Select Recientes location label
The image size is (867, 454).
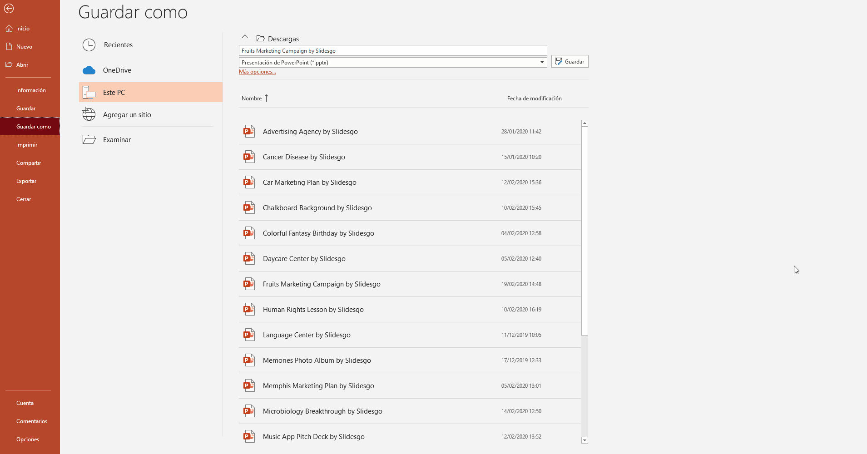tap(118, 45)
